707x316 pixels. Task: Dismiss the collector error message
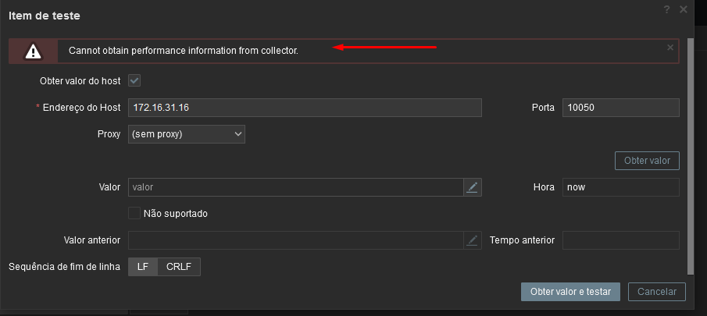670,47
